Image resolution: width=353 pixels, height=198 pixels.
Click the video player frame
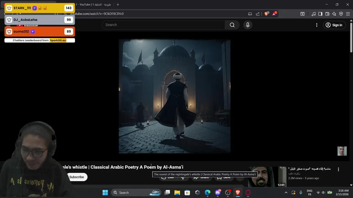point(175,96)
